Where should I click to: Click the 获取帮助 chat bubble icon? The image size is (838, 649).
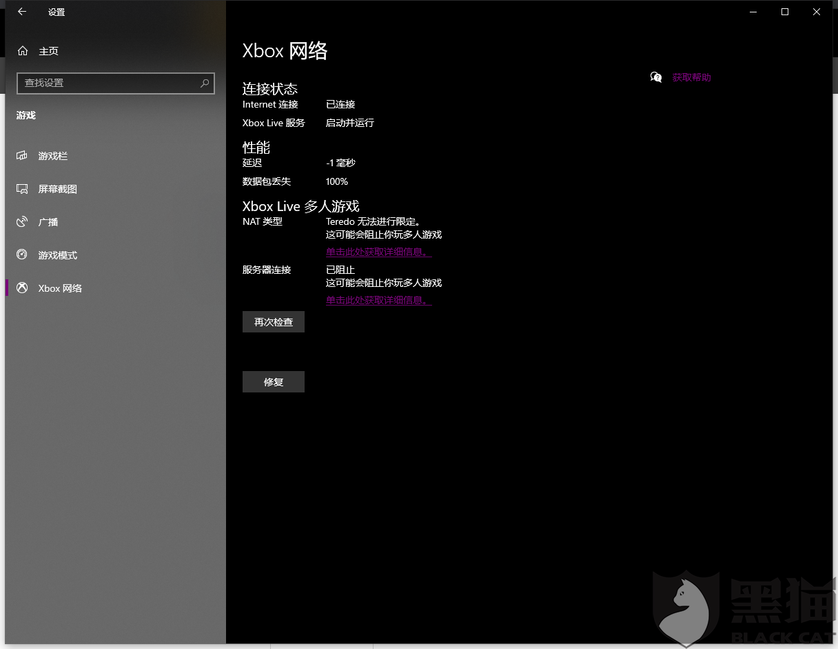[656, 77]
